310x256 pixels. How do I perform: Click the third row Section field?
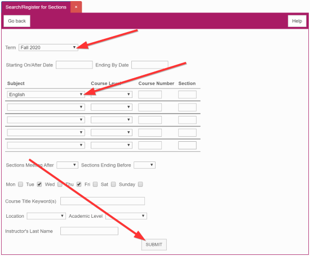tap(187, 120)
